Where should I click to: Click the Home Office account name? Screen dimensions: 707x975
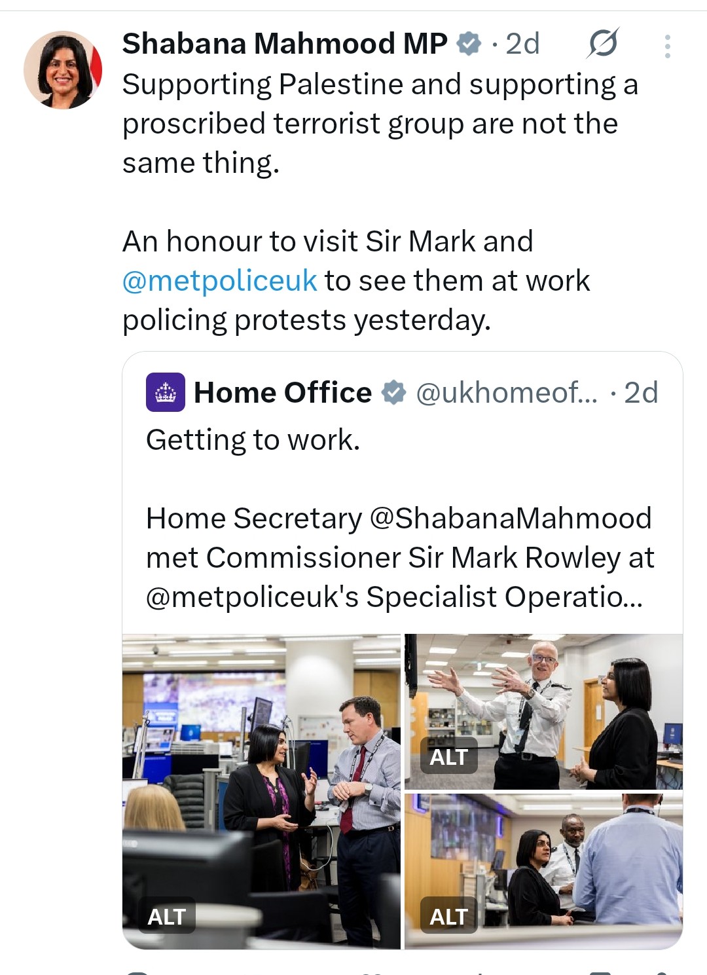point(283,392)
